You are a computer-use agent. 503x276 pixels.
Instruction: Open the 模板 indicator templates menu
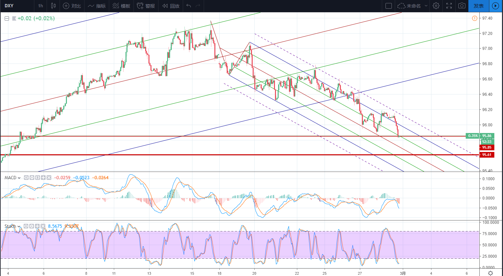tap(122, 6)
